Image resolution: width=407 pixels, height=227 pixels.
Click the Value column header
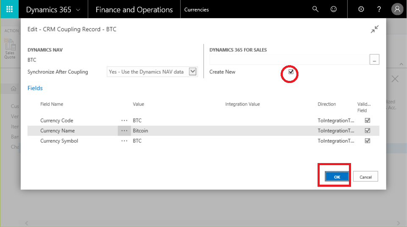(138, 104)
